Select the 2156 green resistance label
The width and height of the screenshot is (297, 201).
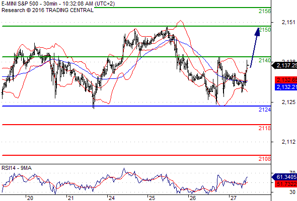coord(265,12)
